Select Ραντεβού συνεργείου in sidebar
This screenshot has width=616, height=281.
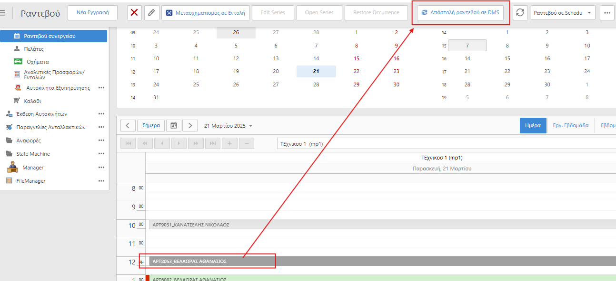coord(54,36)
